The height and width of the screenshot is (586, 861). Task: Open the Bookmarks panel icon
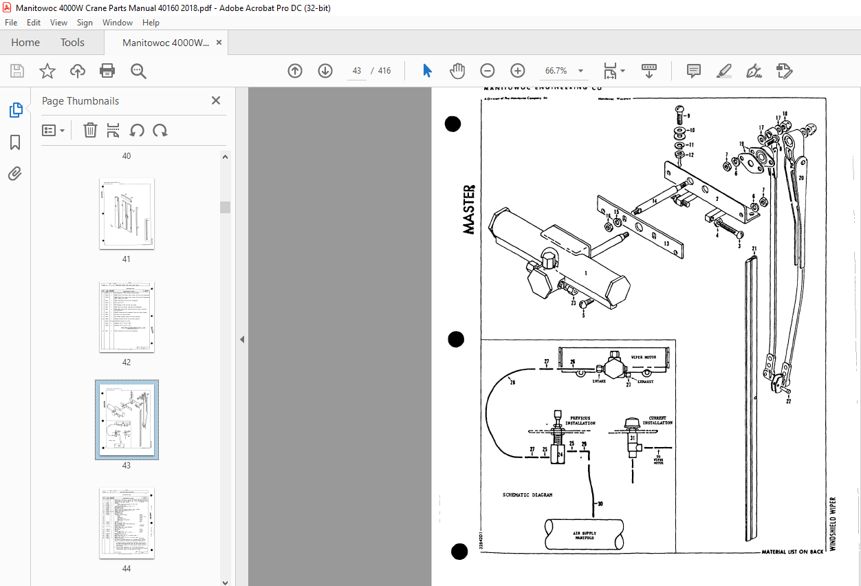point(15,142)
